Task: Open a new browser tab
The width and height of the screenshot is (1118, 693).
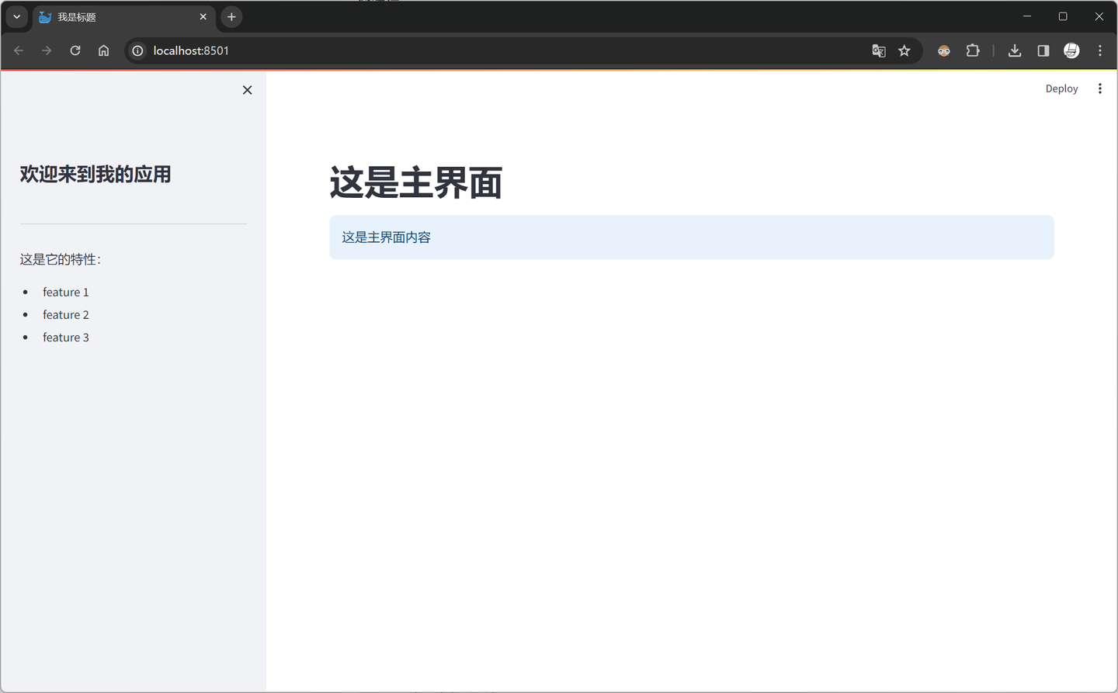Action: (231, 16)
